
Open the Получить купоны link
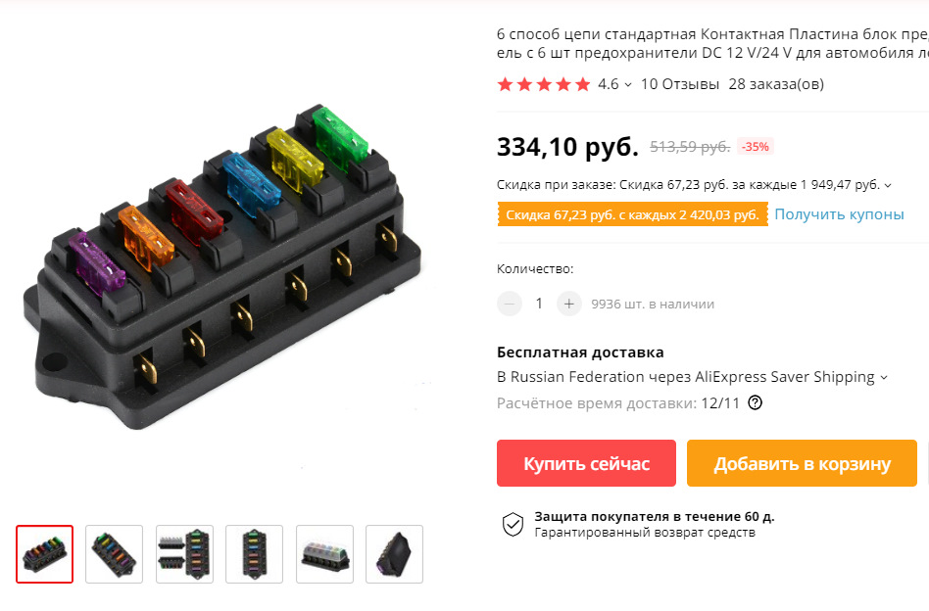click(x=839, y=214)
